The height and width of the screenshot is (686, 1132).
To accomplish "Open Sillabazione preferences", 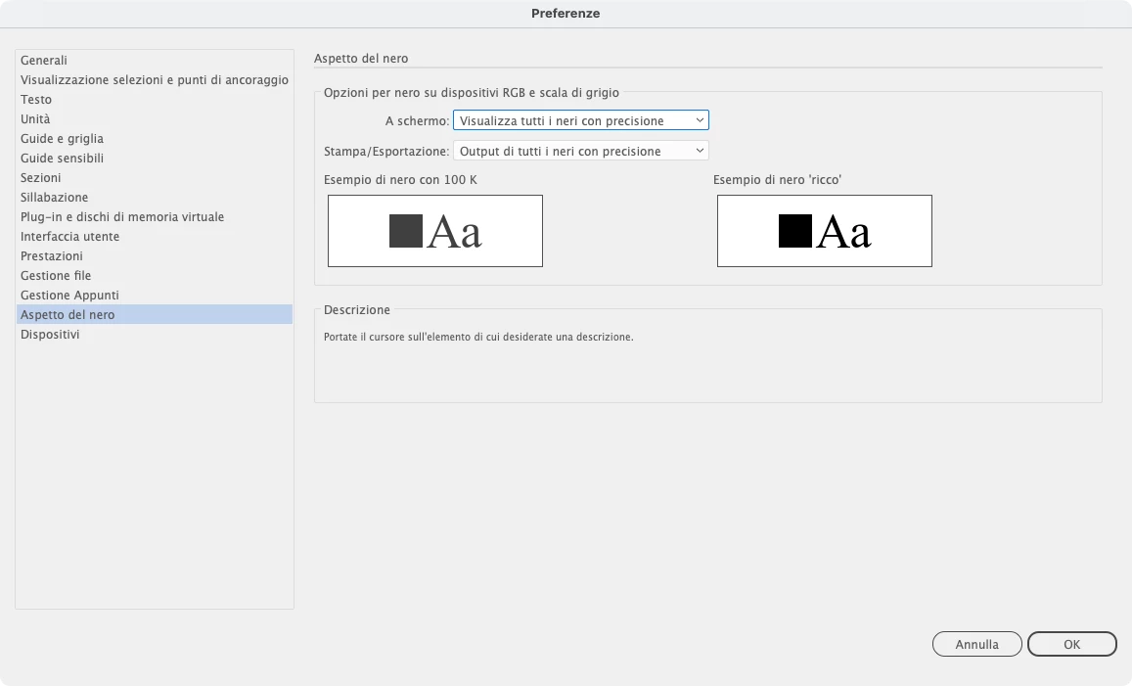I will [x=154, y=197].
